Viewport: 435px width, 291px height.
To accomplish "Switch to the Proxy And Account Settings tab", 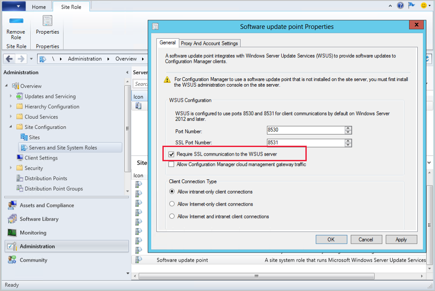I will [209, 43].
